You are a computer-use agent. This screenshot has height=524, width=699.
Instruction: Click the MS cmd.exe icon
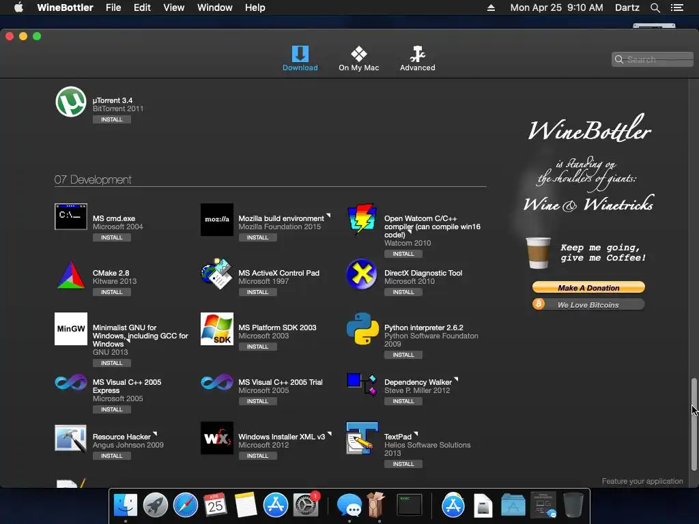(71, 216)
